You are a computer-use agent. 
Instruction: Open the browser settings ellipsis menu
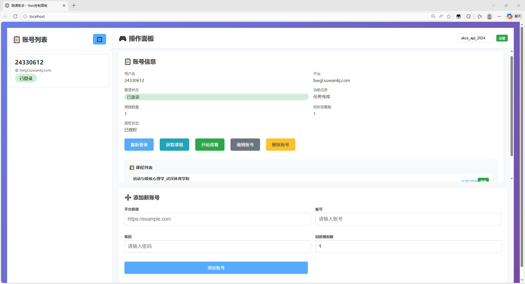pos(499,16)
